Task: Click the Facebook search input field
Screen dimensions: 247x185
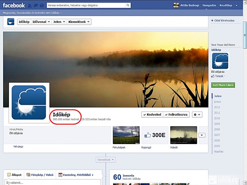Action: (x=86, y=5)
